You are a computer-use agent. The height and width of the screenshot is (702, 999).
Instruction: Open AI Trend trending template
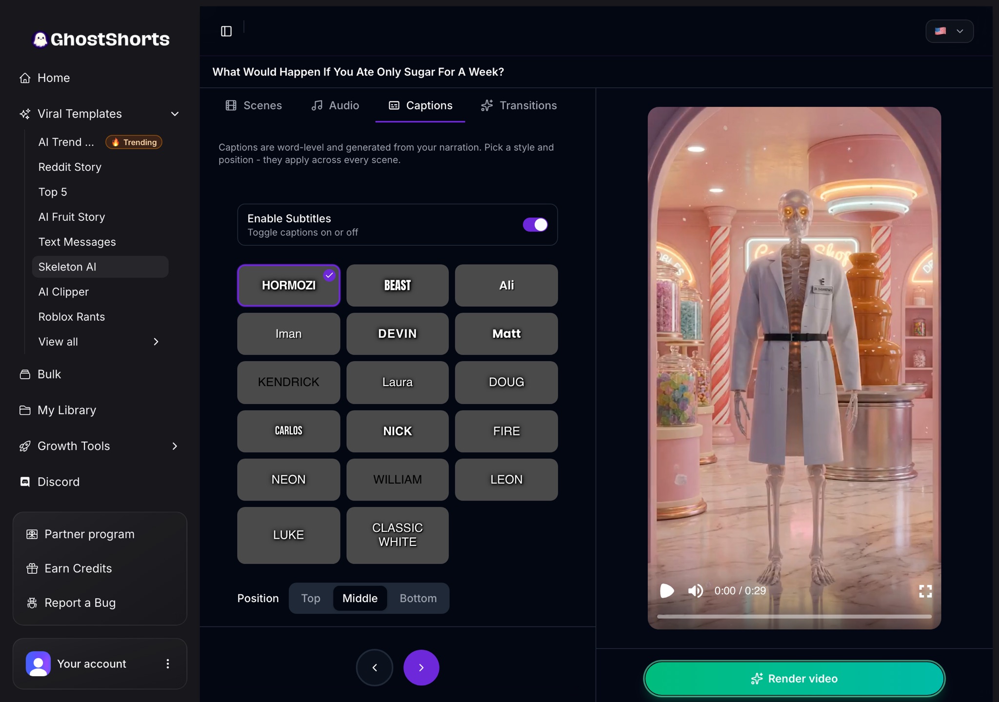[100, 142]
